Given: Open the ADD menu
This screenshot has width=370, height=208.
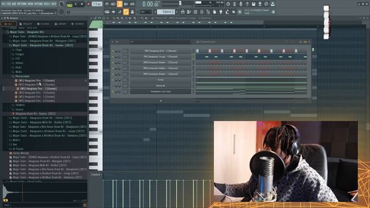Looking at the screenshot, I should coord(14,4).
